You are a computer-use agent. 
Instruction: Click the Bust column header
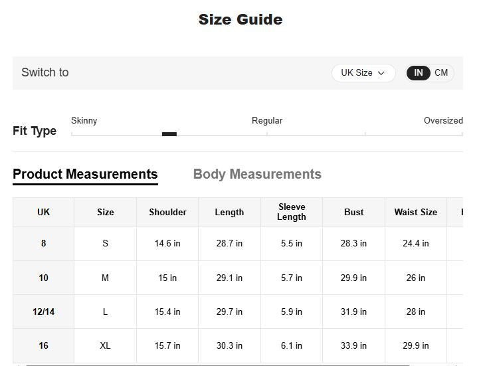click(353, 212)
